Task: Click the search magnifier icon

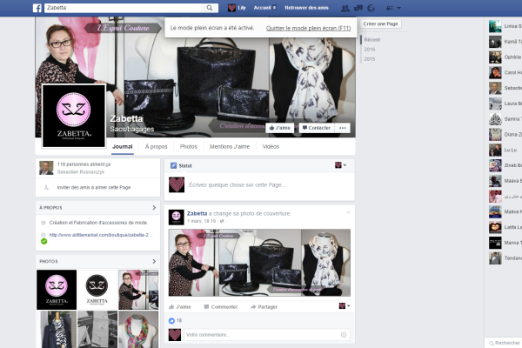Action: coord(211,7)
